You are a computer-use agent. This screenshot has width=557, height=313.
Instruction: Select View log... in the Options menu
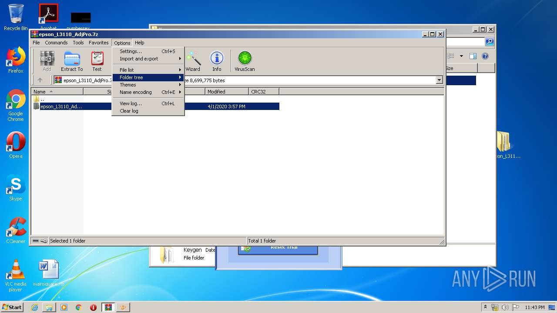[x=148, y=103]
